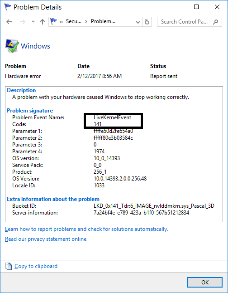
Task: Select the 'Problem...' breadcrumb segment
Action: (103, 21)
